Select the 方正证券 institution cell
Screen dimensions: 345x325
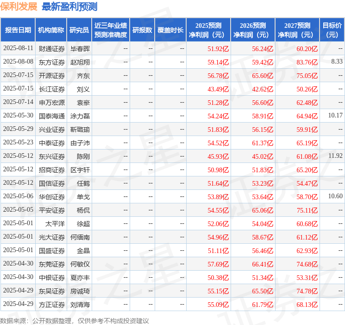tap(52, 305)
